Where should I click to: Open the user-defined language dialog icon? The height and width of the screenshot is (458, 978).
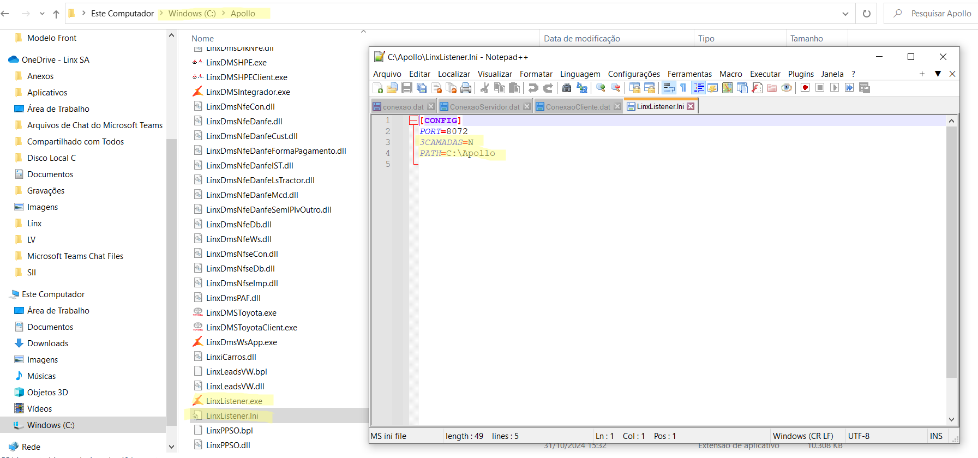[712, 88]
